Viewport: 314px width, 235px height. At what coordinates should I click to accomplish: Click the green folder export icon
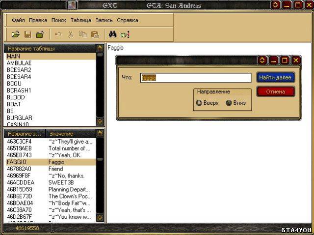pos(40,34)
